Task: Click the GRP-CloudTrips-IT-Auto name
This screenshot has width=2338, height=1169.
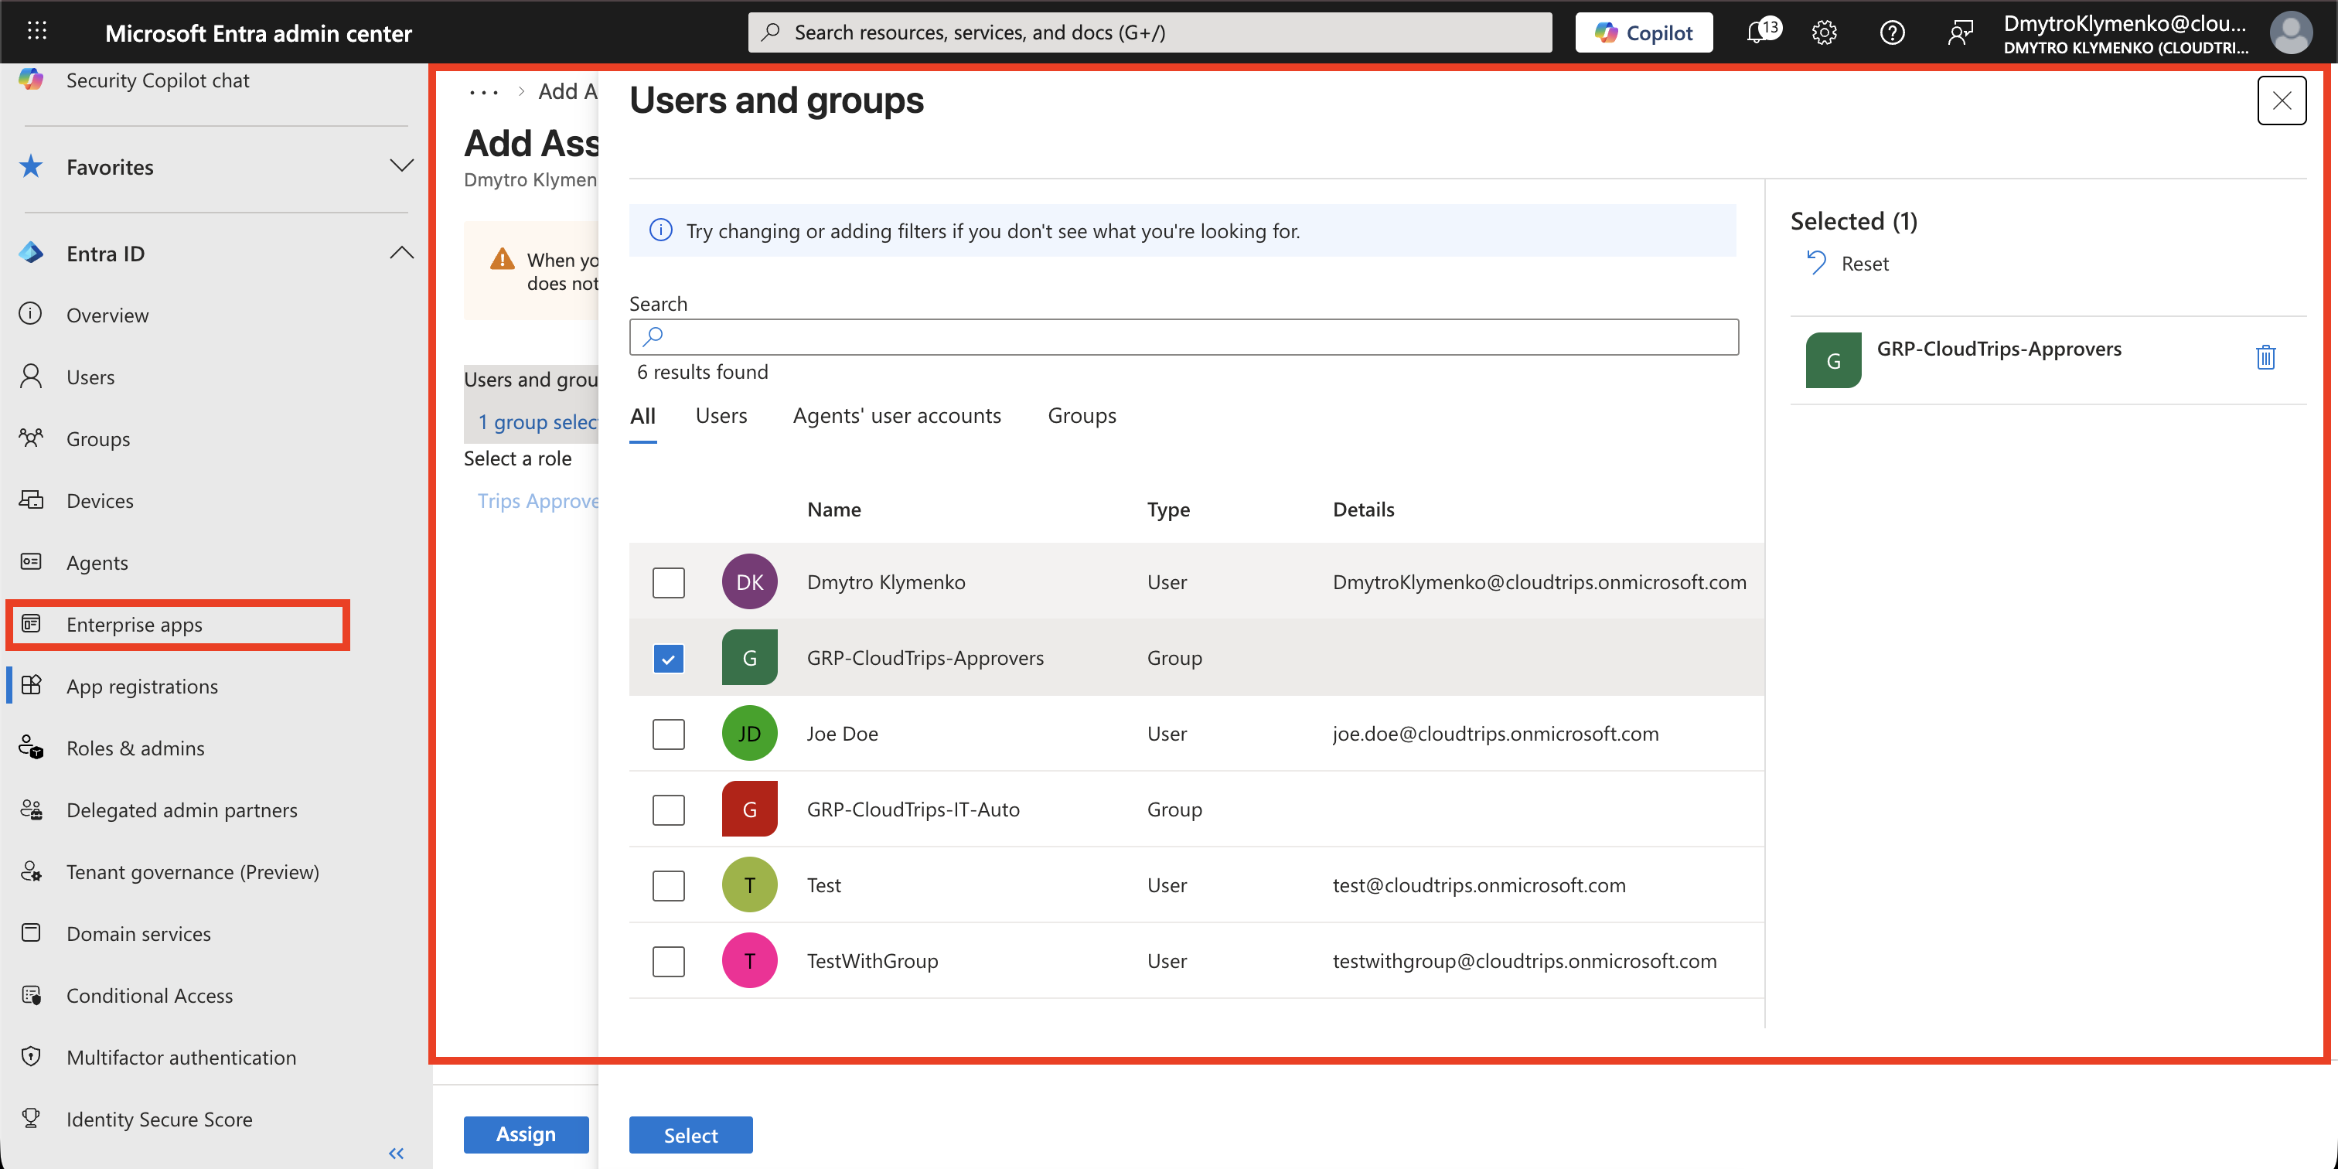Action: click(x=913, y=809)
